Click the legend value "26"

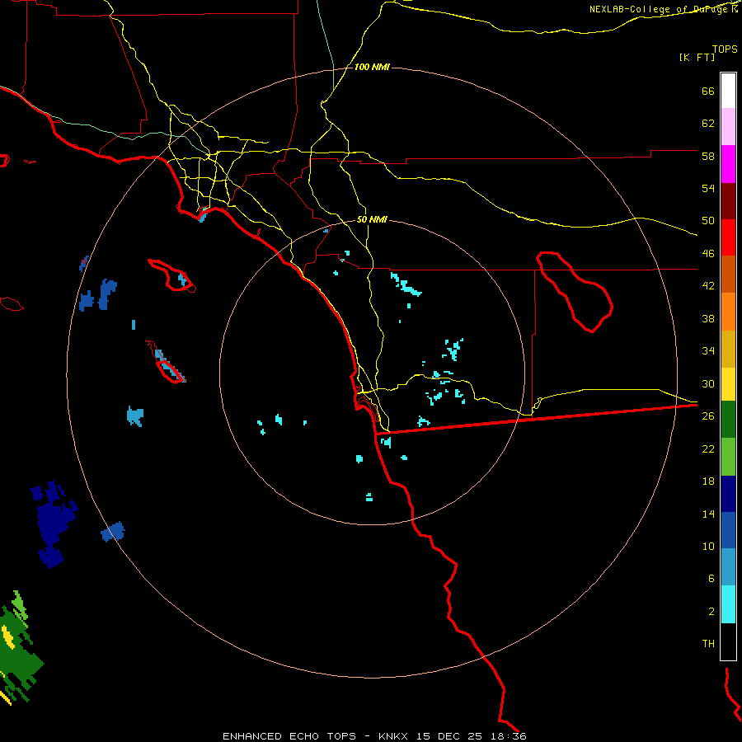pos(708,416)
